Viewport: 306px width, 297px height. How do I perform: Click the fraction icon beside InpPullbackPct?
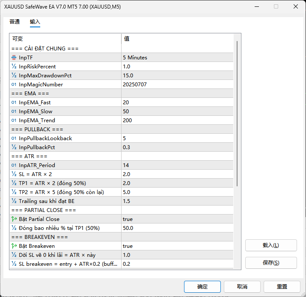coord(14,147)
